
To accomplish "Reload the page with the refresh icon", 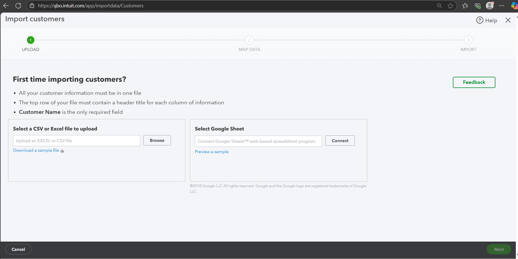I will pos(18,6).
